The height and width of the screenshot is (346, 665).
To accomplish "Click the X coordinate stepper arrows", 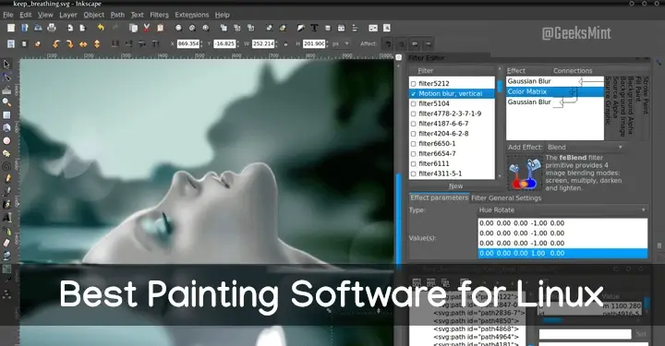I will pyautogui.click(x=202, y=43).
